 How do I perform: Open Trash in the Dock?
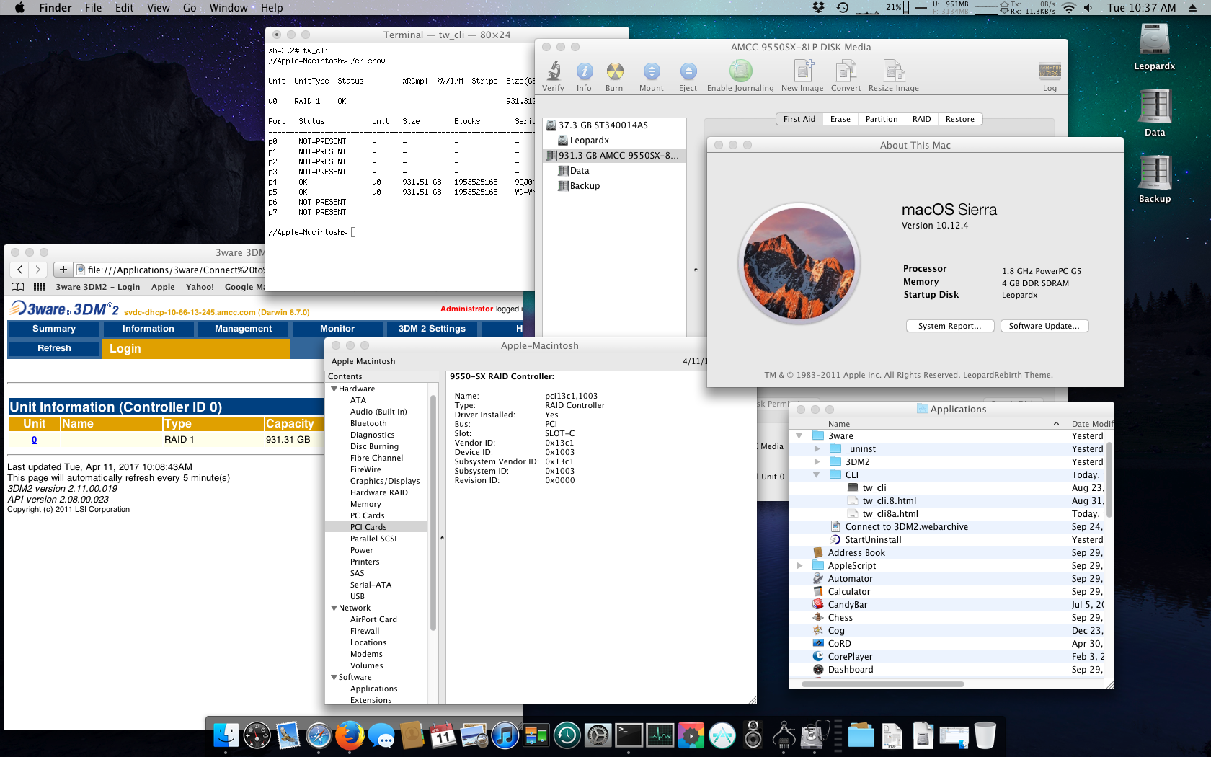click(x=985, y=735)
